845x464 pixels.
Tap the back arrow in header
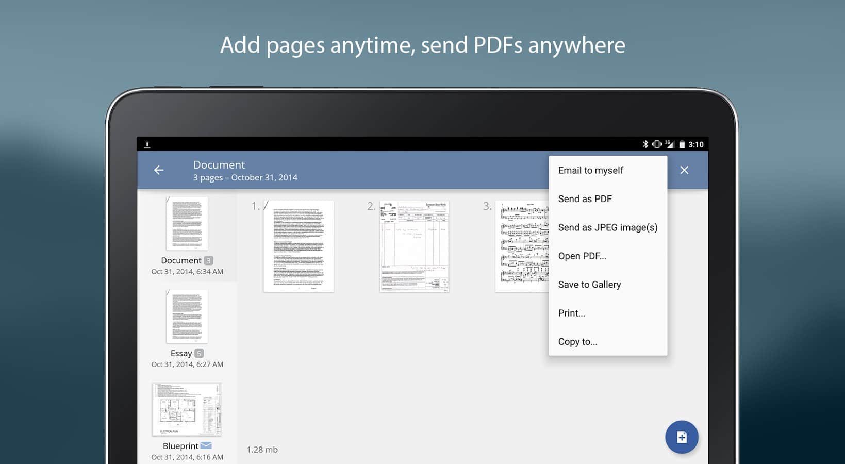coord(159,170)
